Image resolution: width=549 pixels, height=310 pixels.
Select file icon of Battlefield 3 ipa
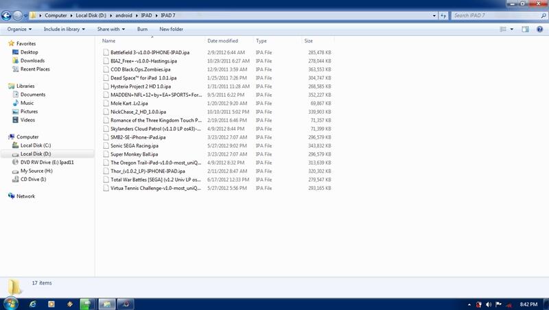tap(106, 53)
